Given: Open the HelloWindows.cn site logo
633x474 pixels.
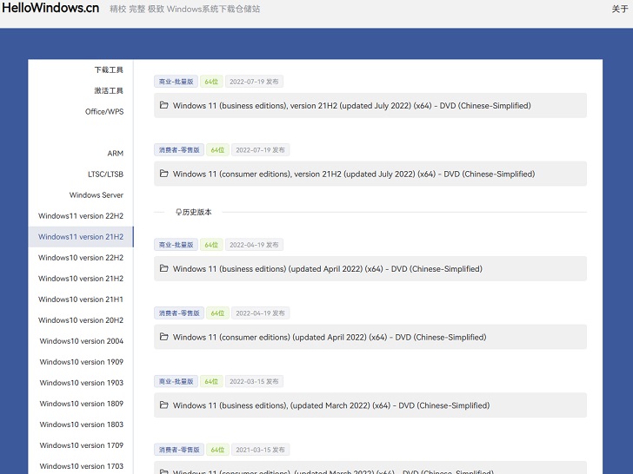Looking at the screenshot, I should point(50,8).
